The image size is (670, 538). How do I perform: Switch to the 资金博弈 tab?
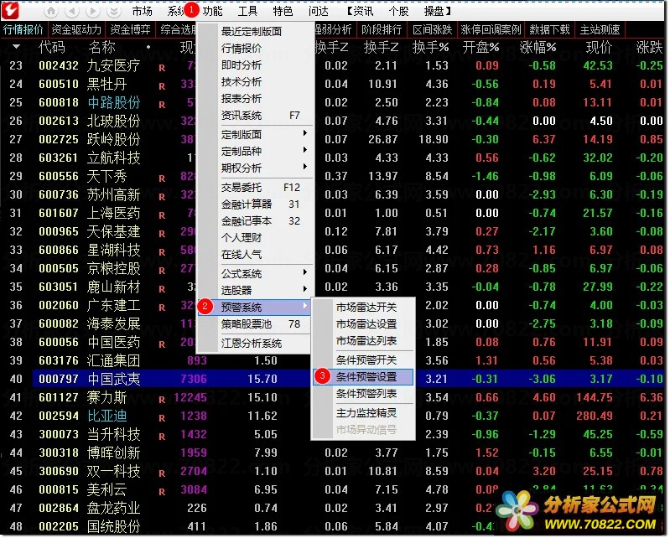pos(130,29)
